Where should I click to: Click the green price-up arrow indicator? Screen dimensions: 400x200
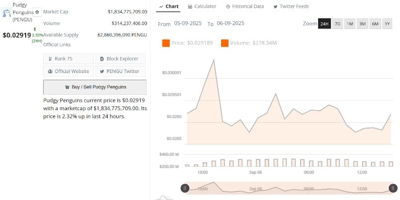click(35, 29)
